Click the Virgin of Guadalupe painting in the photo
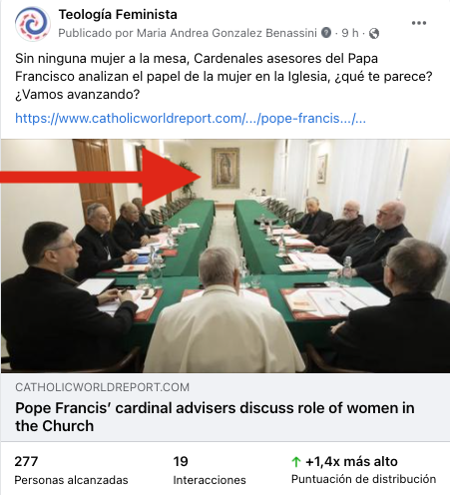The image size is (450, 495). (225, 168)
